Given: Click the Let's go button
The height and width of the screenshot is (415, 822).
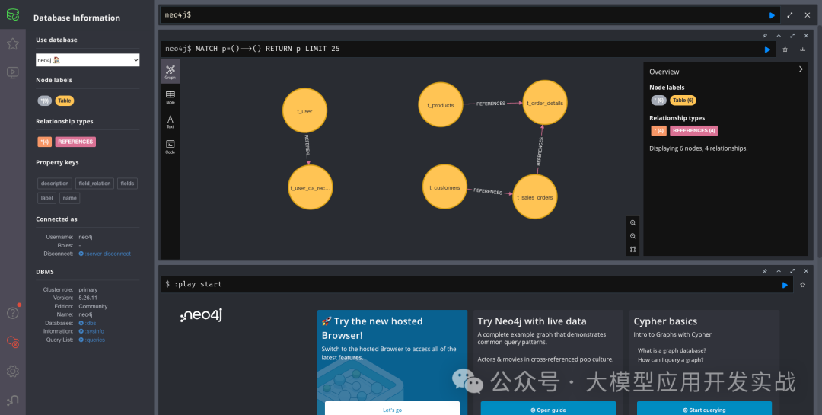Looking at the screenshot, I should [x=392, y=408].
